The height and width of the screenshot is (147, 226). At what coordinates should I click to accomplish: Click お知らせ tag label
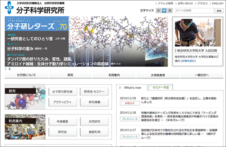[x=130, y=103]
